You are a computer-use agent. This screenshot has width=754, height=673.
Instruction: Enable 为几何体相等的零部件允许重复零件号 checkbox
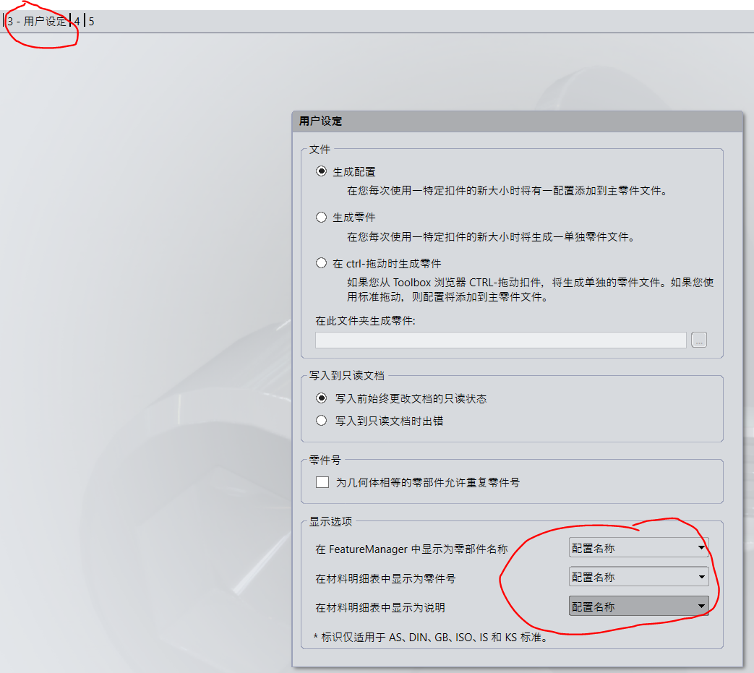click(x=322, y=482)
